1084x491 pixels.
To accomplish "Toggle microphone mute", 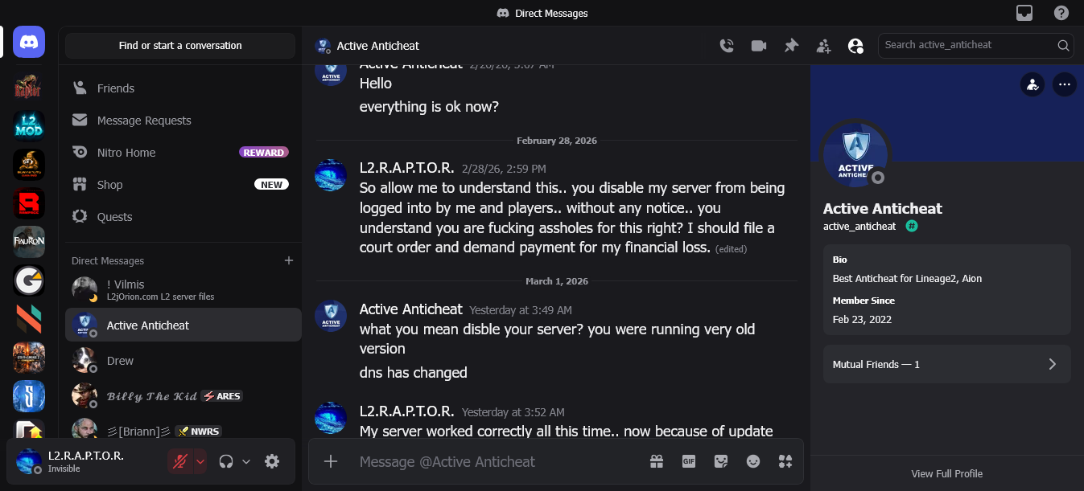I will tap(180, 461).
